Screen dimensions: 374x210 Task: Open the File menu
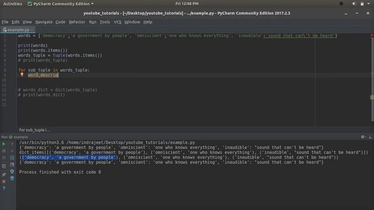pos(5,22)
